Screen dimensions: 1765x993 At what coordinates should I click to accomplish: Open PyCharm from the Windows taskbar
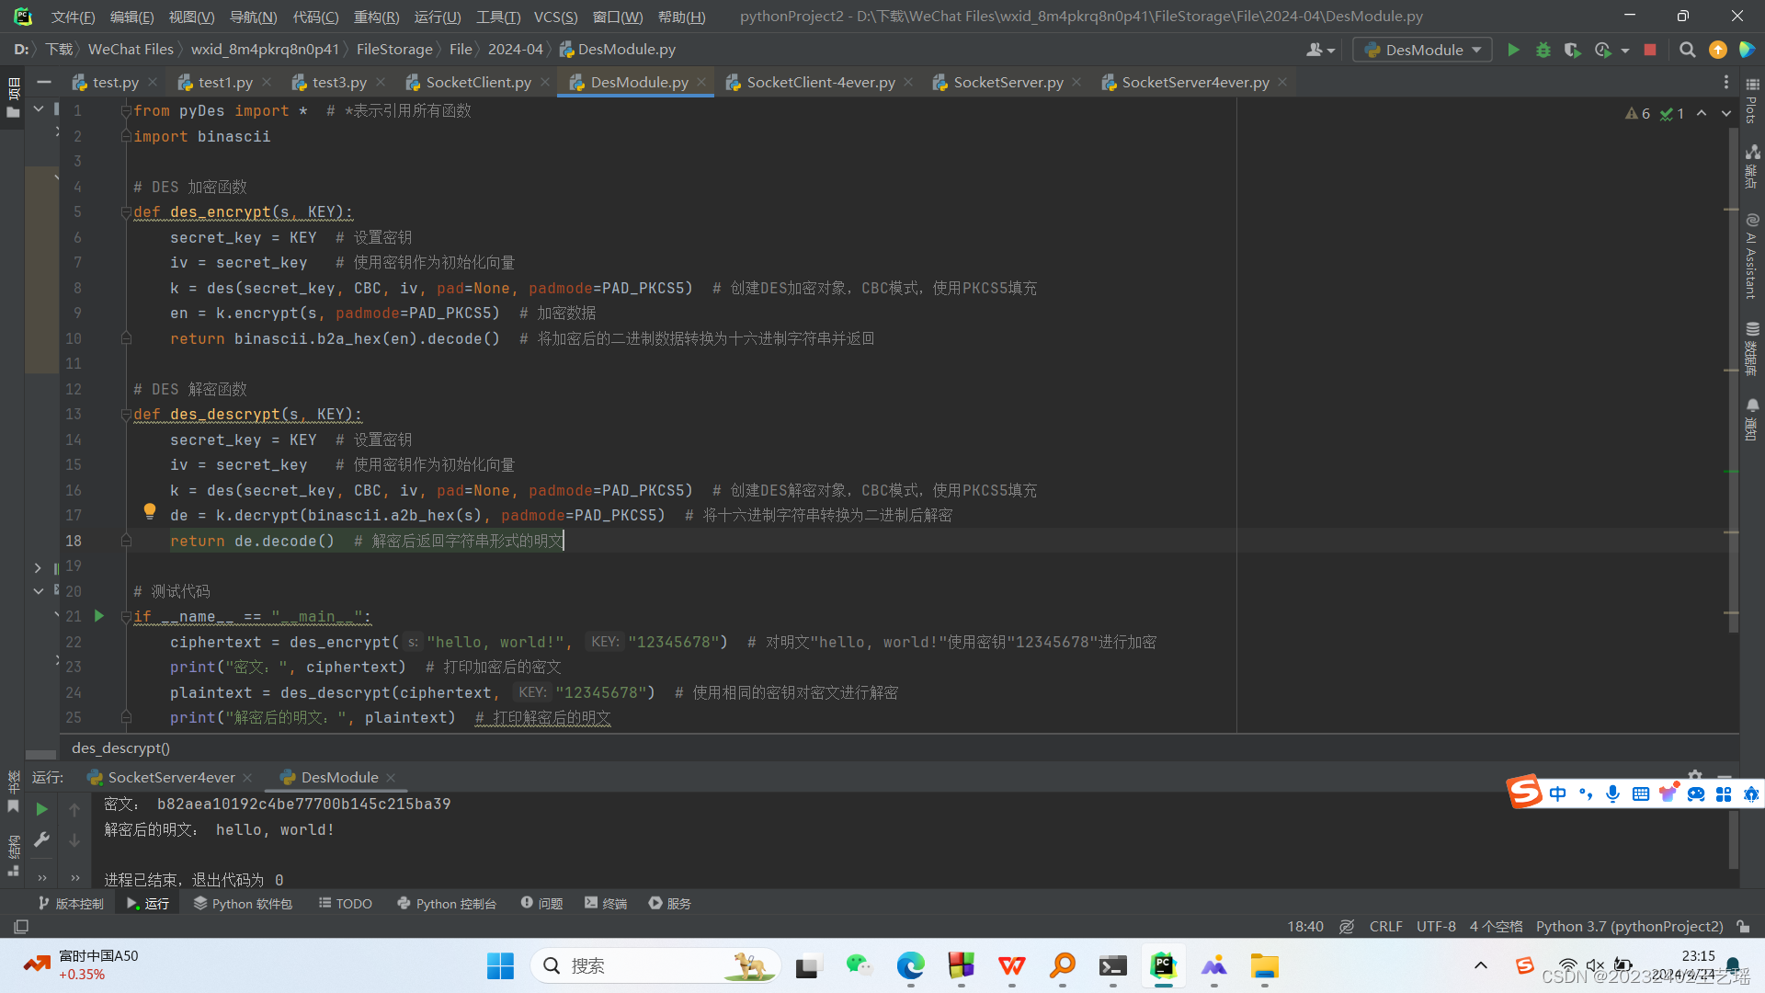tap(1163, 965)
